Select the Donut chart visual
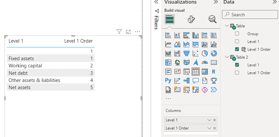 coord(214,53)
